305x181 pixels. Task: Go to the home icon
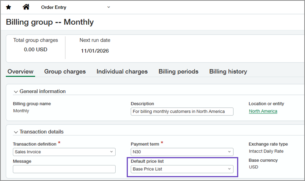26,7
